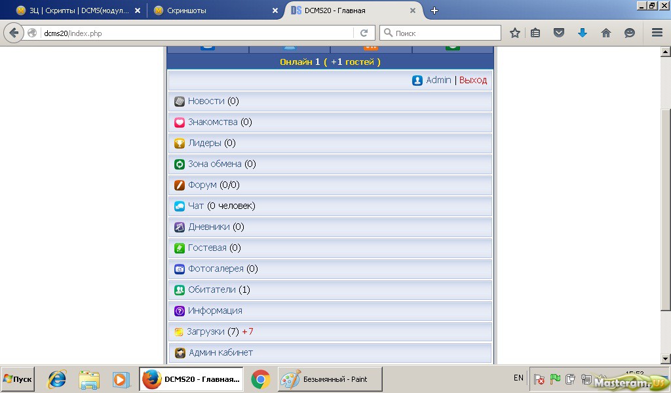Open the Админ кабинет link
671x393 pixels.
coord(221,353)
